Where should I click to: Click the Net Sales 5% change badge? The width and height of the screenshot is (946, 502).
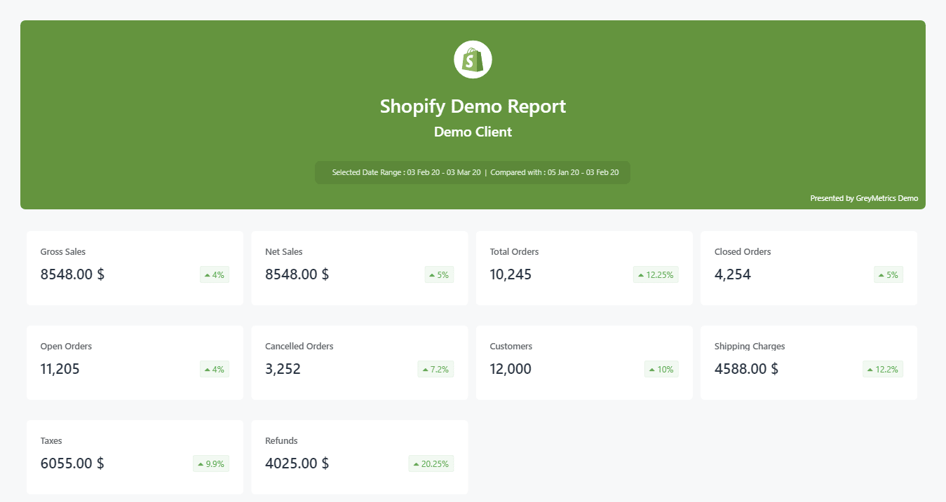point(439,275)
